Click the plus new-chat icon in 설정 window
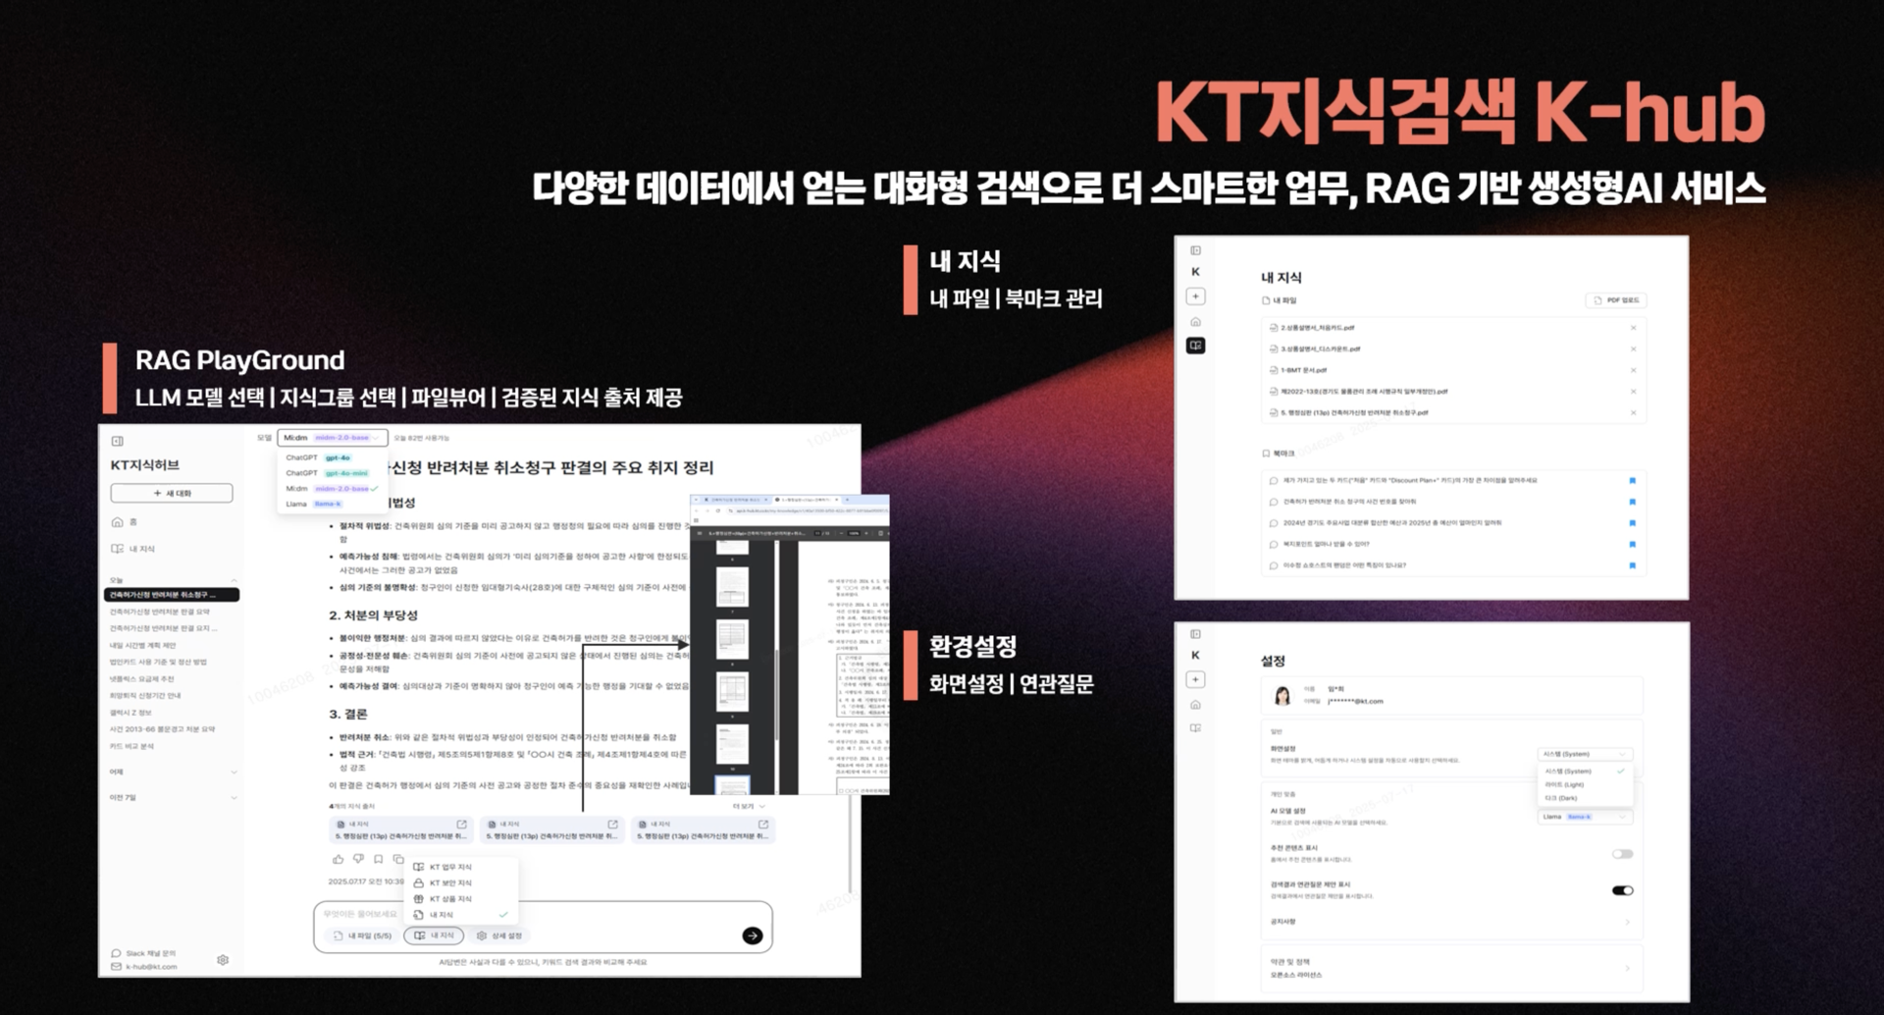Image resolution: width=1884 pixels, height=1015 pixels. coord(1195,679)
